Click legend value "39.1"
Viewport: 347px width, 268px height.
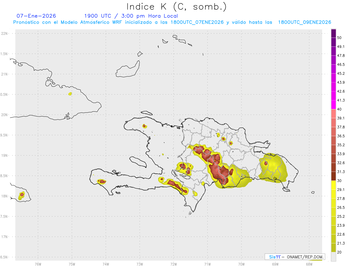[x=341, y=118]
